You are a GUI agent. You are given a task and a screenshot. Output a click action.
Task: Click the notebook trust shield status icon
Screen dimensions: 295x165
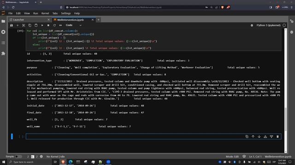(x=244, y=156)
